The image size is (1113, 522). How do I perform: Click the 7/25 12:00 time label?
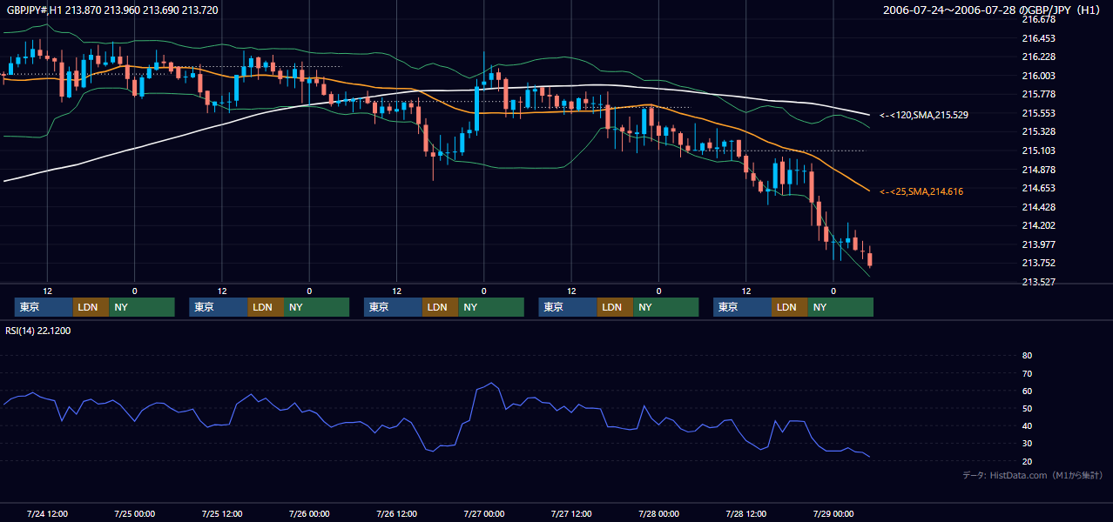pos(221,513)
